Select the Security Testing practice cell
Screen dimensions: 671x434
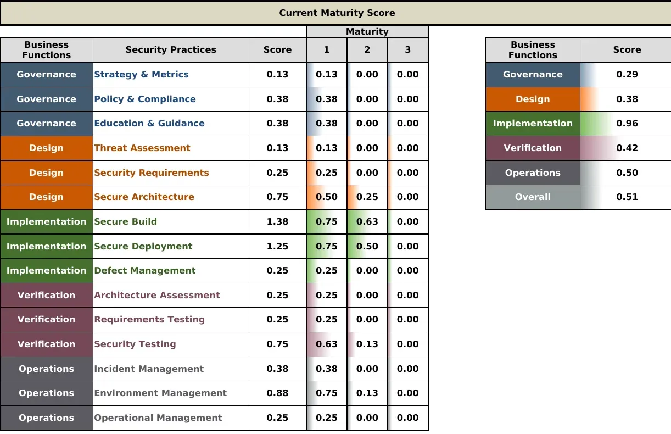point(171,344)
